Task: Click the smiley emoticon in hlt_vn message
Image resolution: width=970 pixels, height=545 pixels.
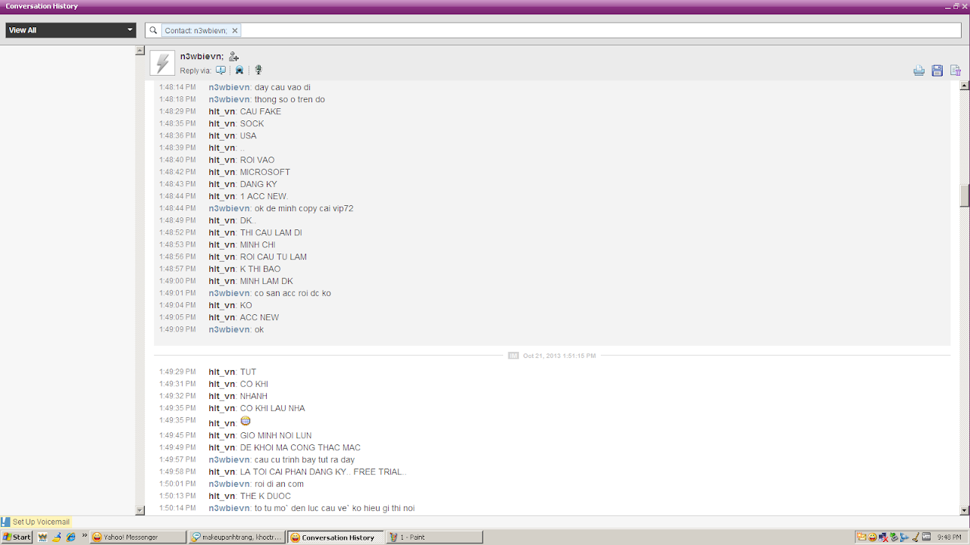Action: point(246,421)
